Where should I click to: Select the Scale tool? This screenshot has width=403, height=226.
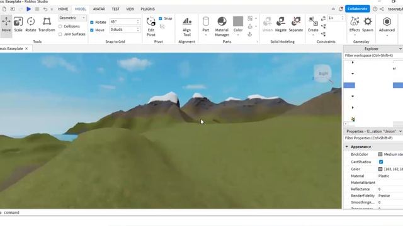[x=18, y=24]
